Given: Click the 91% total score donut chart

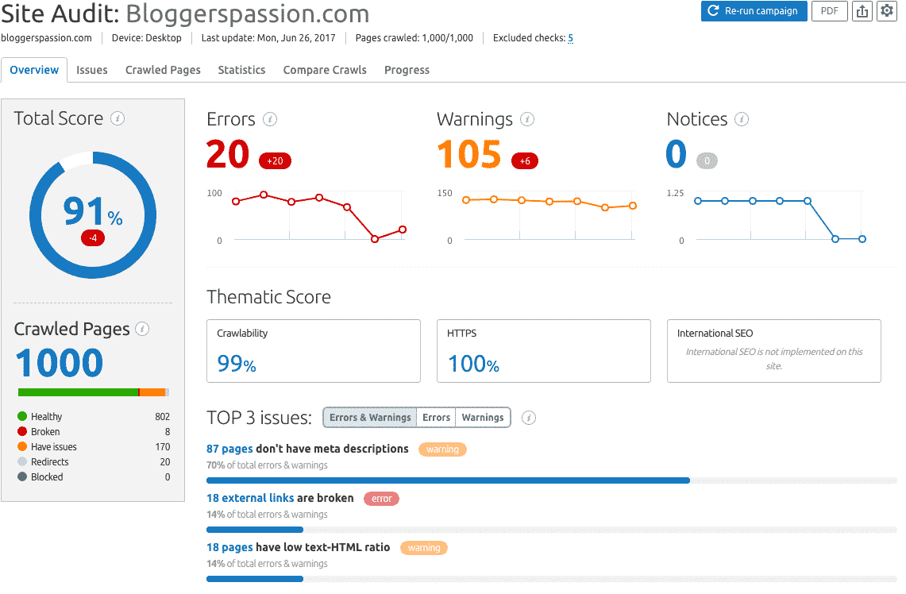Looking at the screenshot, I should tap(93, 215).
